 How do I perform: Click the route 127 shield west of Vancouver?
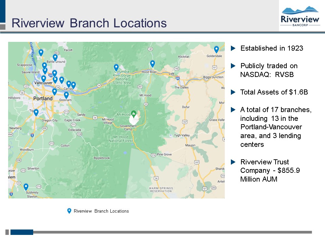click(x=26, y=86)
